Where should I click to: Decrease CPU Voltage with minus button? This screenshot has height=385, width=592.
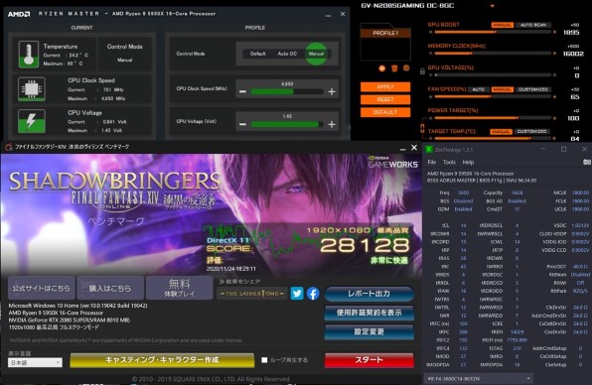242,124
